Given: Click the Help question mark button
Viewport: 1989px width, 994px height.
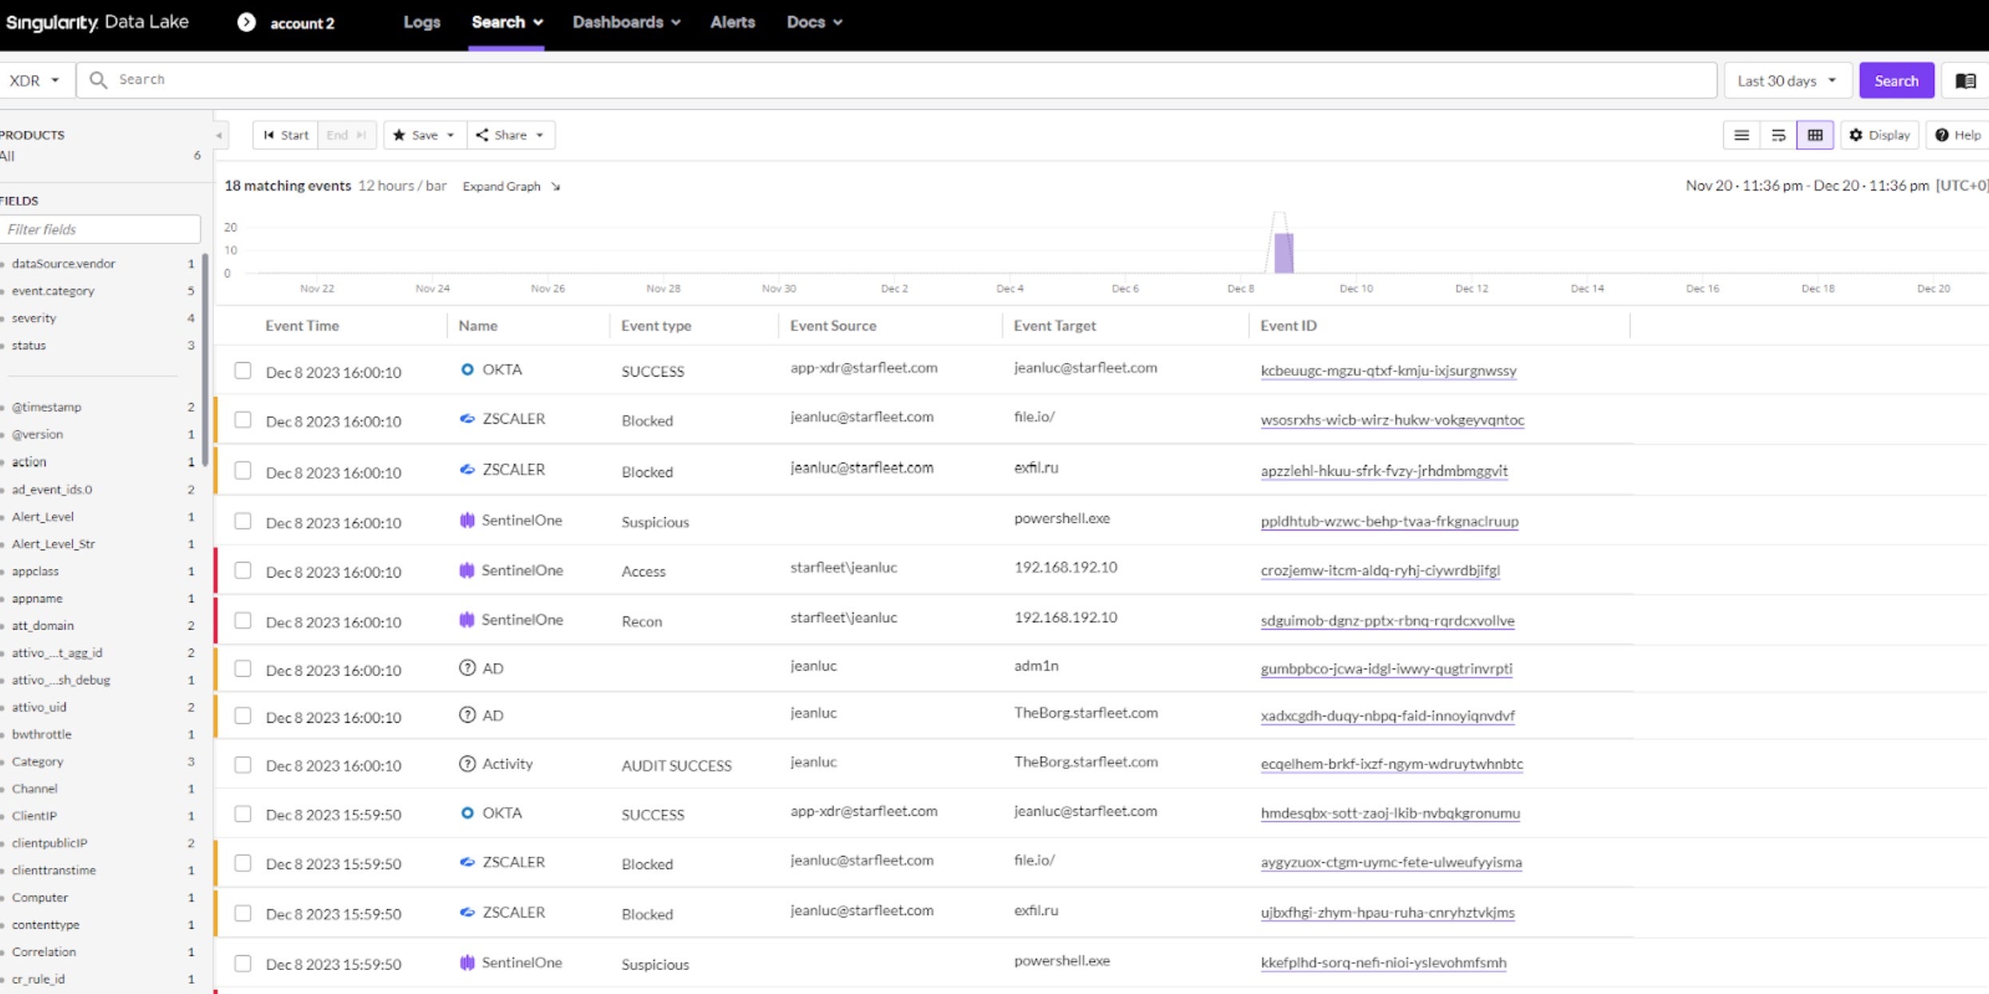Looking at the screenshot, I should [x=1957, y=135].
